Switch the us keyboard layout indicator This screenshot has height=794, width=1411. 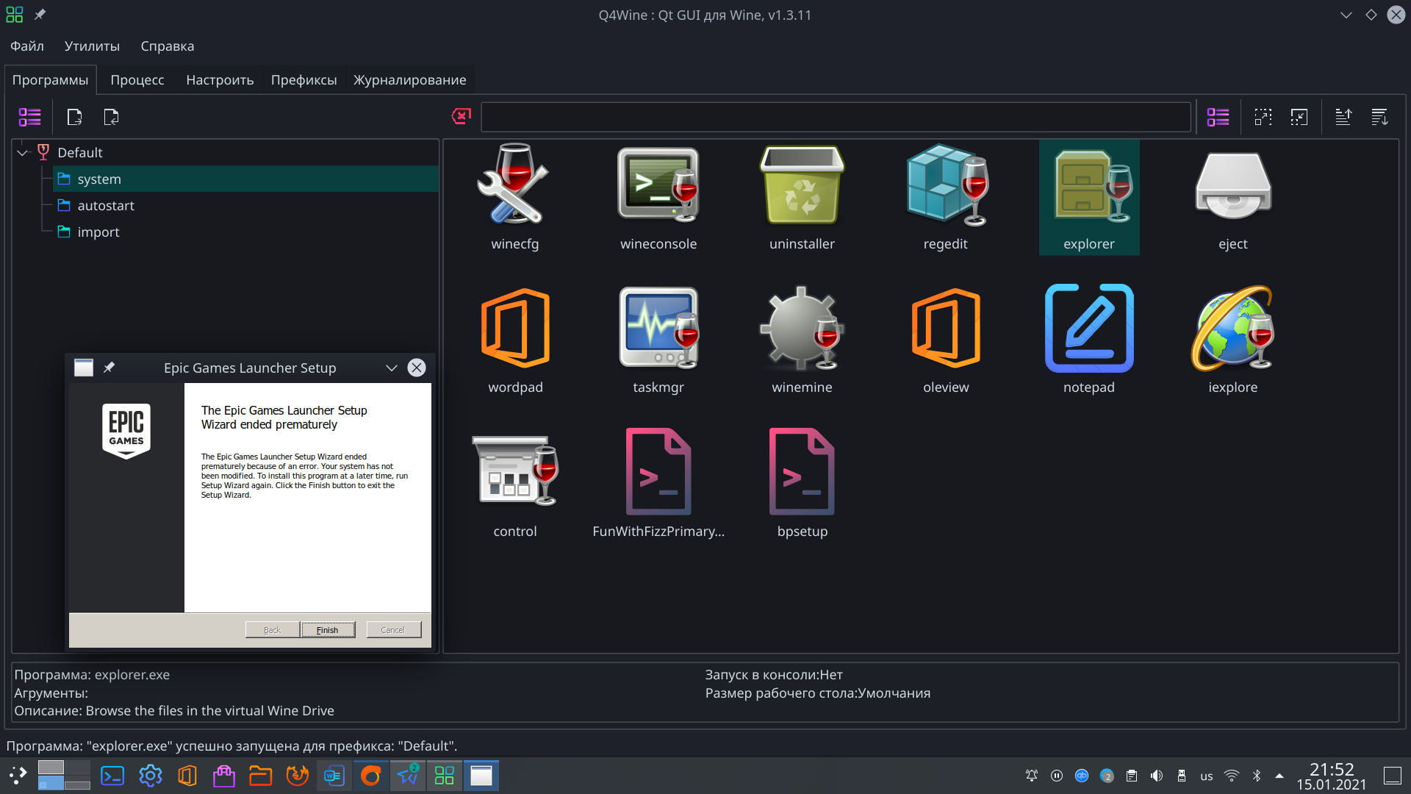click(x=1207, y=776)
